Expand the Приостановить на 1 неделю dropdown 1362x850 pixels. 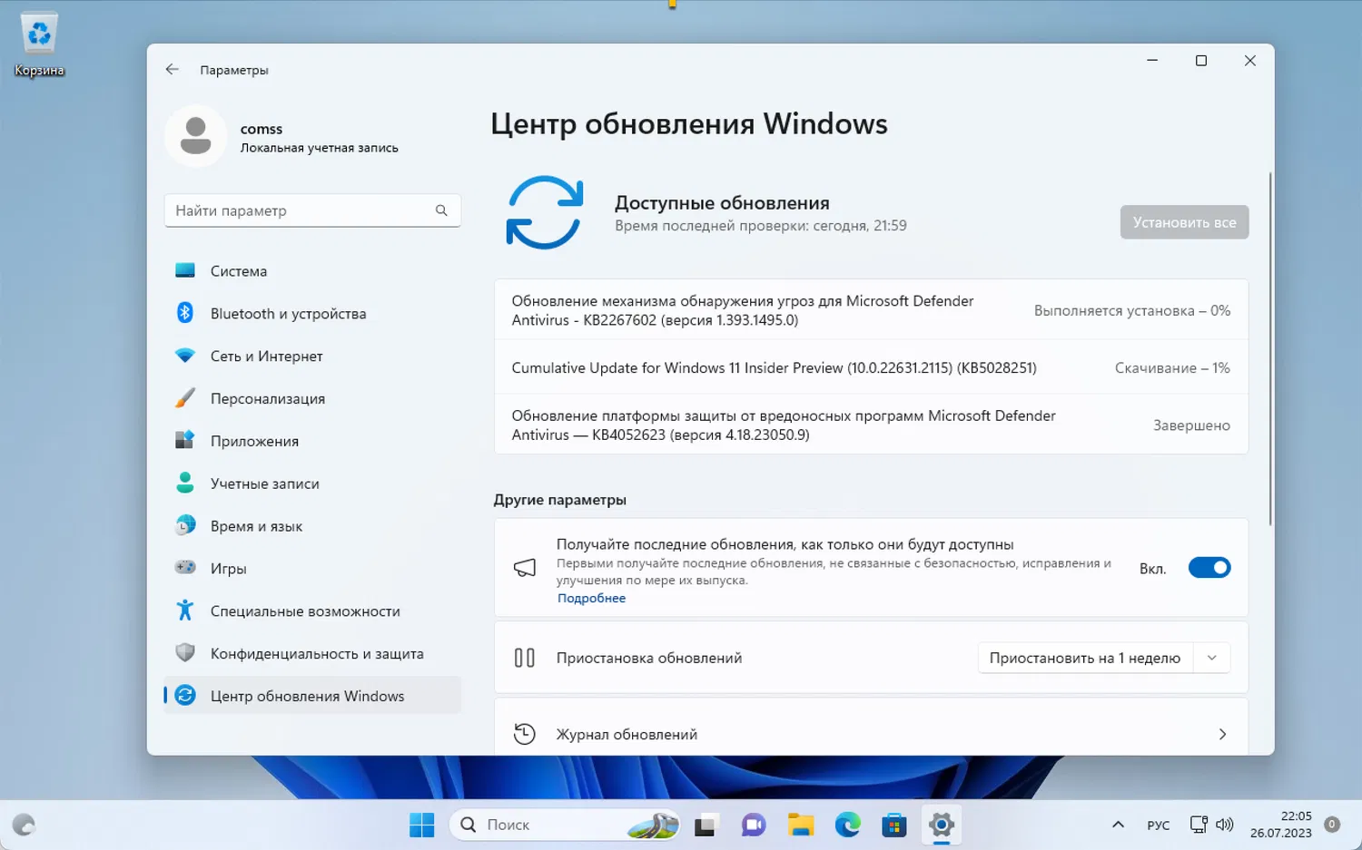1211,657
